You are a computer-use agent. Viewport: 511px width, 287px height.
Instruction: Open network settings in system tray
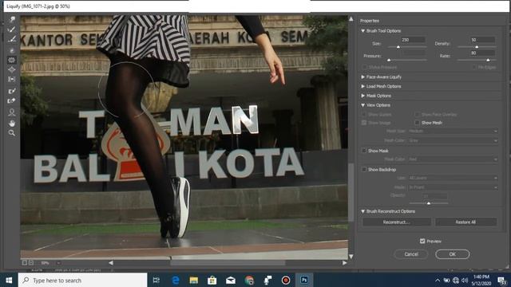[x=456, y=280]
